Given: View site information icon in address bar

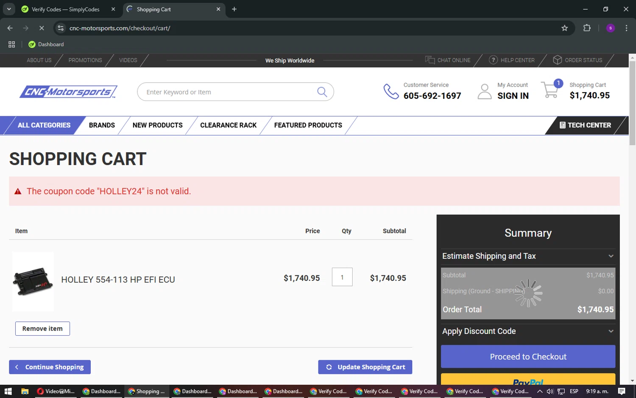Looking at the screenshot, I should (x=61, y=28).
